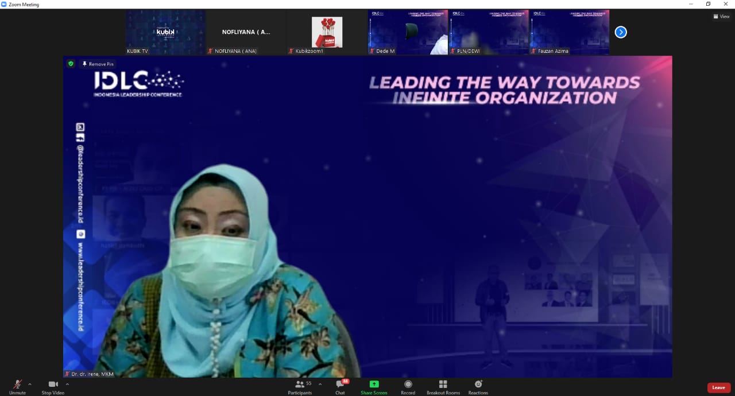Click the pinned speaker video

coord(367,216)
